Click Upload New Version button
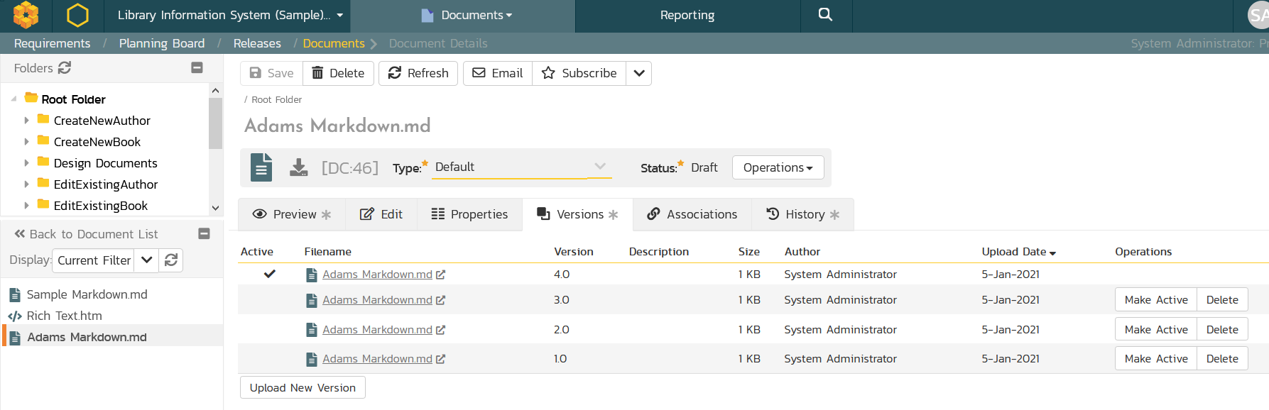This screenshot has height=410, width=1269. click(x=303, y=388)
